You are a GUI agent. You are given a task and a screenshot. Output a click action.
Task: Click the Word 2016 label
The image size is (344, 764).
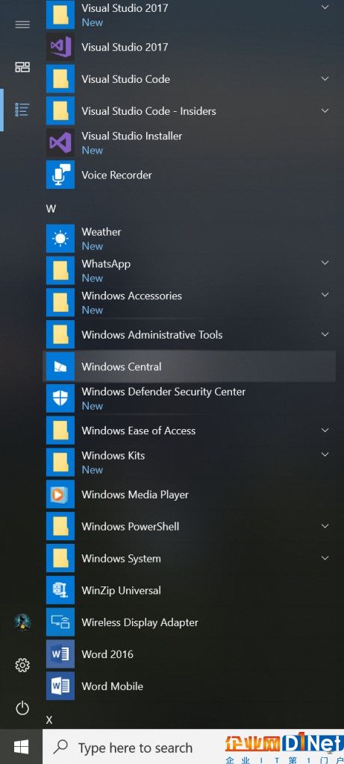click(x=107, y=654)
